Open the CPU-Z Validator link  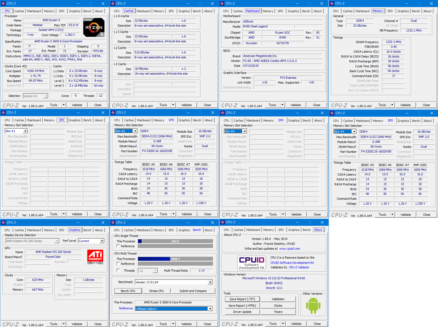pos(299,267)
